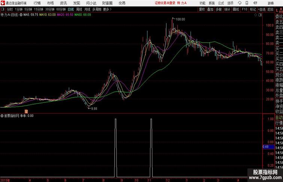Image resolution: width=283 pixels, height=182 pixels.
Task: Open the 公式 menu
Action: coord(221,3)
